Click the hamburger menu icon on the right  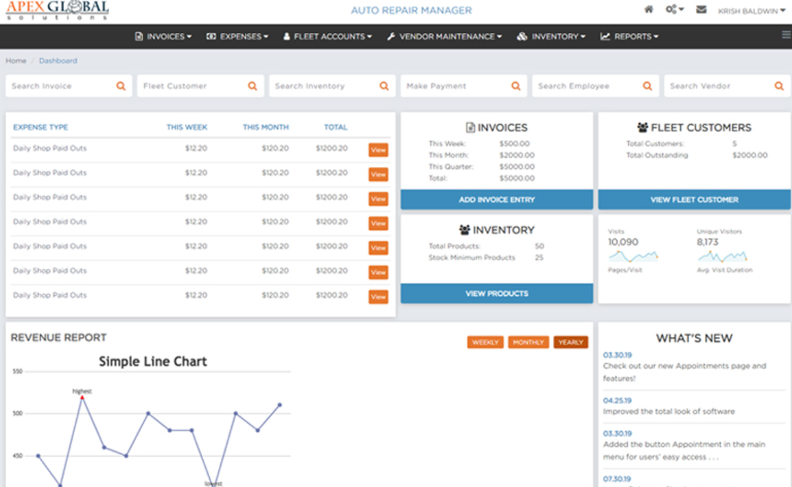click(x=786, y=35)
